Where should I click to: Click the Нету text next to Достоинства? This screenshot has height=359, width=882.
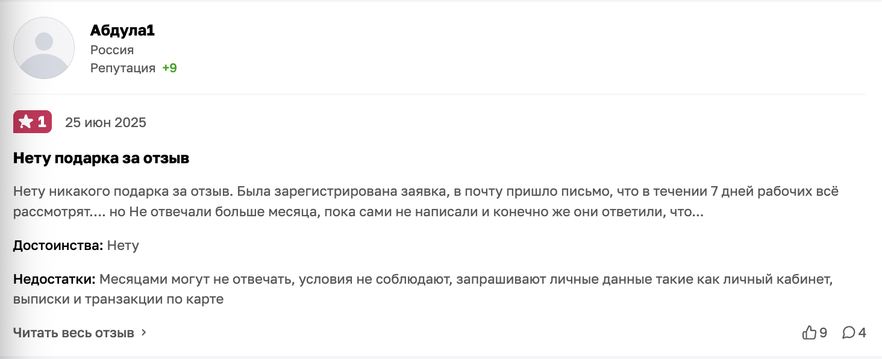tap(122, 245)
